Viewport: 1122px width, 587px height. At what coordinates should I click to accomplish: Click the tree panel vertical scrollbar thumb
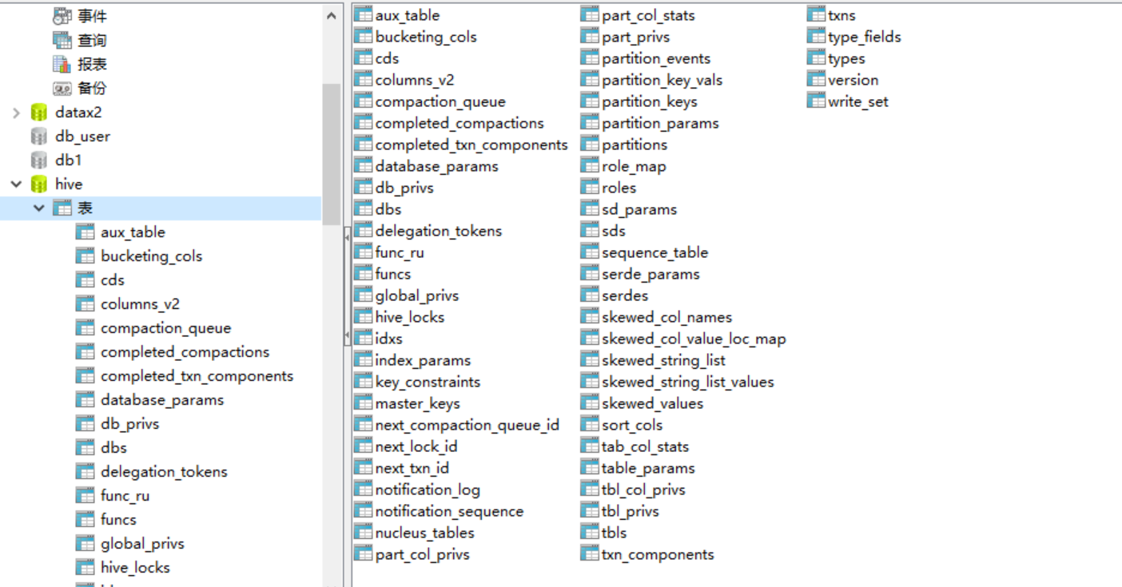332,153
